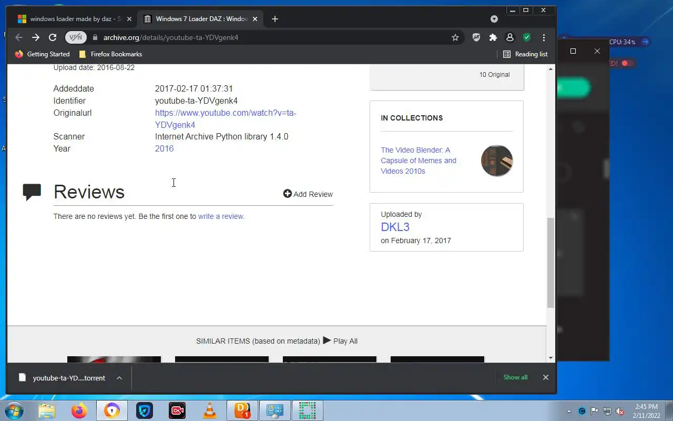Open uploader DKL3 profile link
The width and height of the screenshot is (673, 421).
point(395,227)
